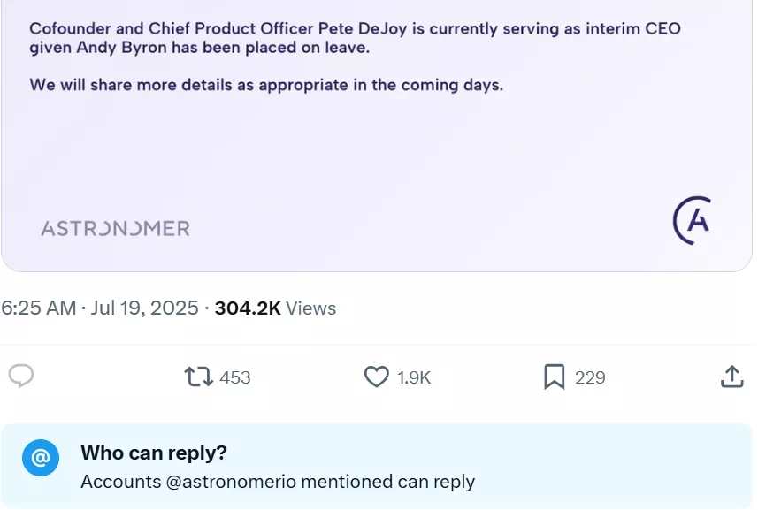Click the line "given Andy Byron has been placed on leave"

(x=200, y=48)
